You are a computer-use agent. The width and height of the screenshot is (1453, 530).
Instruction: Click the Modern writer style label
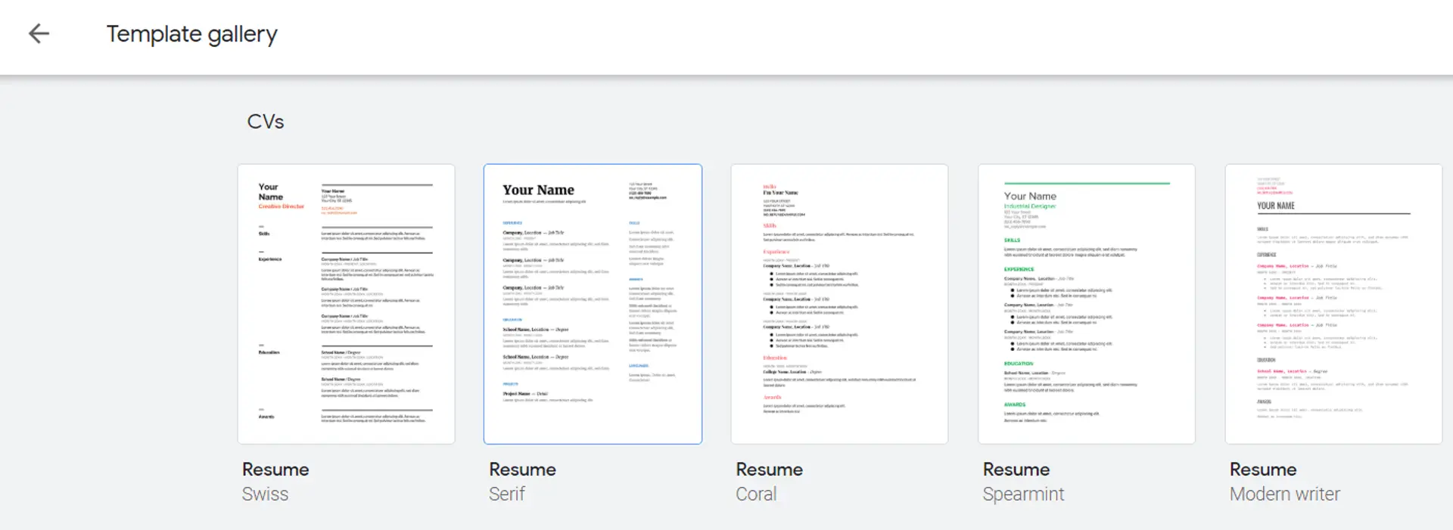pos(1284,494)
